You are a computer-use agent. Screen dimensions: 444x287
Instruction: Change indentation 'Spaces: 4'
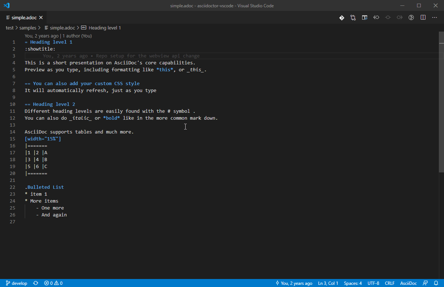pos(353,283)
